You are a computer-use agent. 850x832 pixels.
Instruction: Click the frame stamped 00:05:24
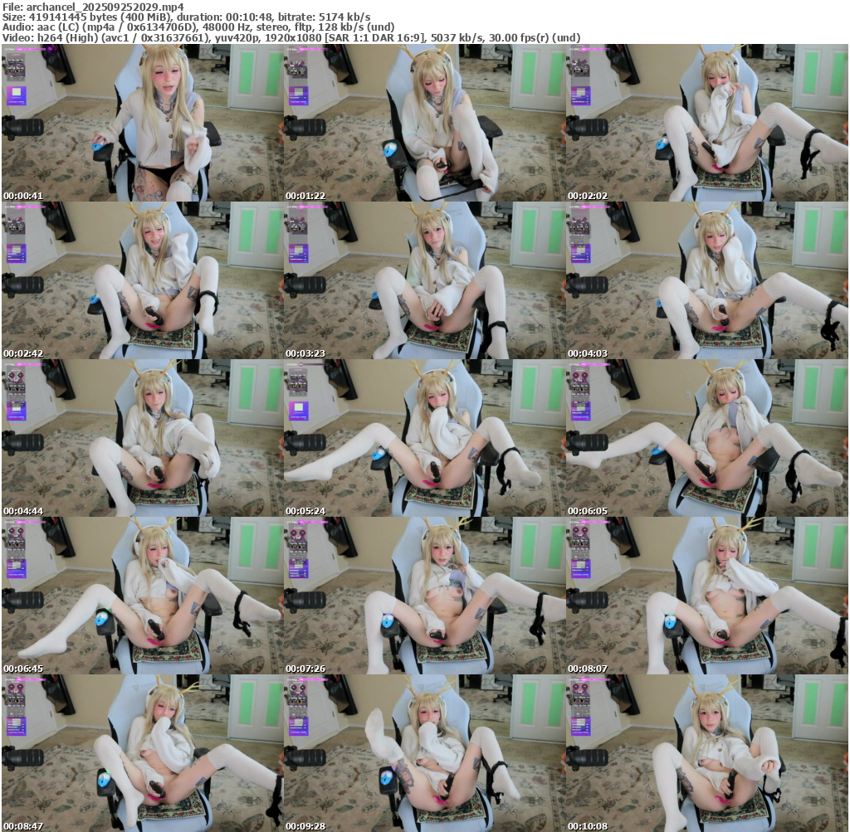(424, 438)
